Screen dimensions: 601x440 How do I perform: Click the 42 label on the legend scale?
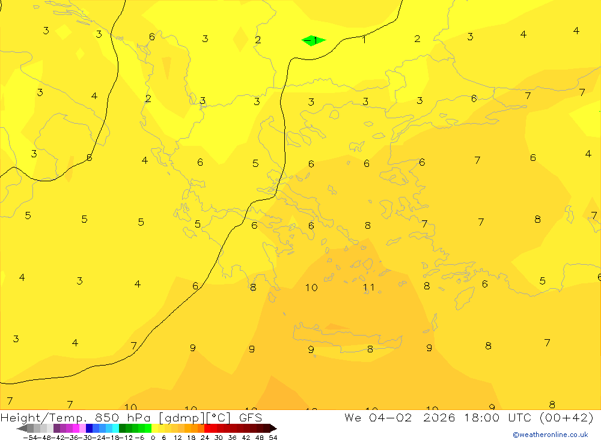click(x=246, y=438)
